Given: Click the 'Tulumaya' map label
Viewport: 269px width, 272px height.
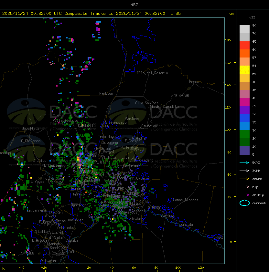Looking at the screenshot, I should point(110,142).
